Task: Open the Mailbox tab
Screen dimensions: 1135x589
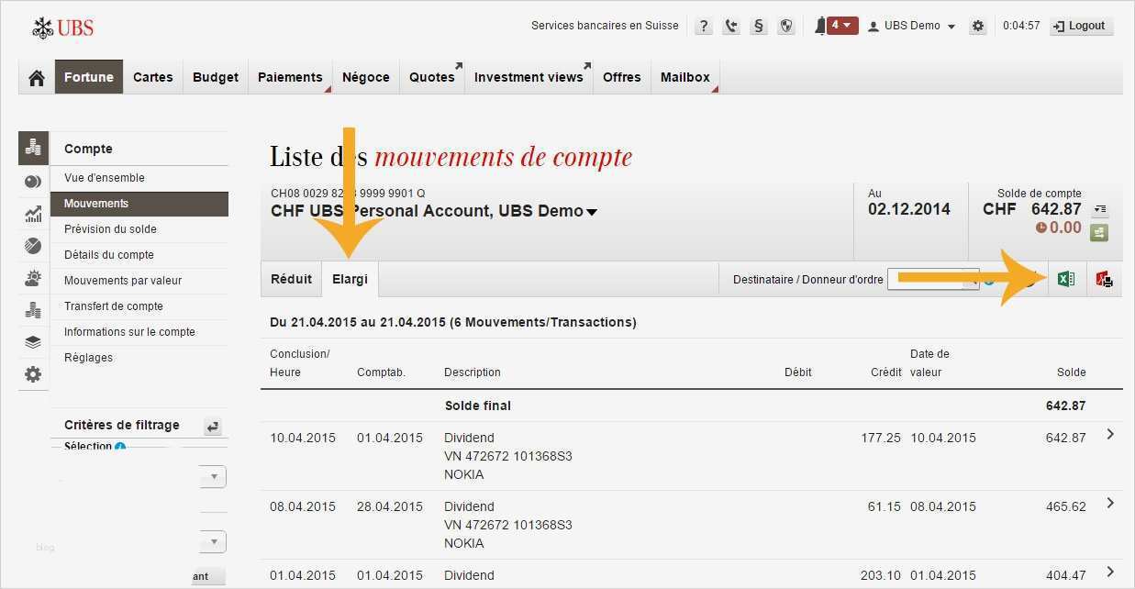Action: [x=685, y=77]
